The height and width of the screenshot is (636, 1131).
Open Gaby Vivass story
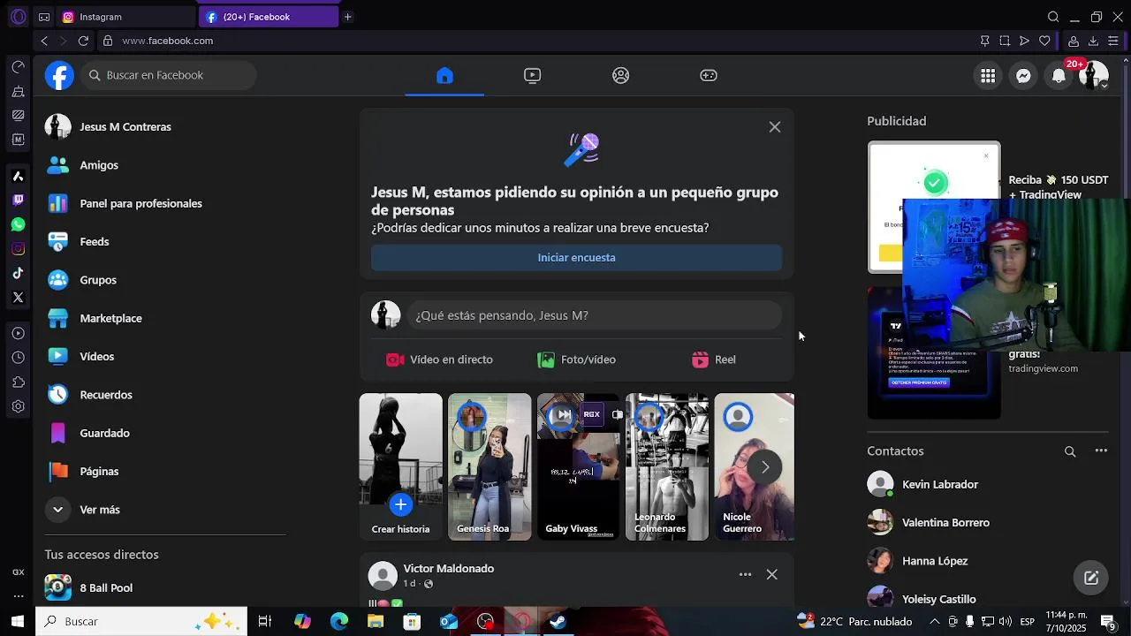[579, 466]
